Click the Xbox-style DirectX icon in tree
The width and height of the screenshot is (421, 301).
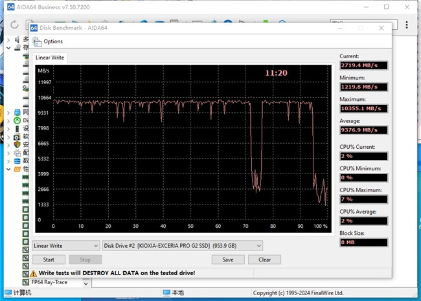17,120
